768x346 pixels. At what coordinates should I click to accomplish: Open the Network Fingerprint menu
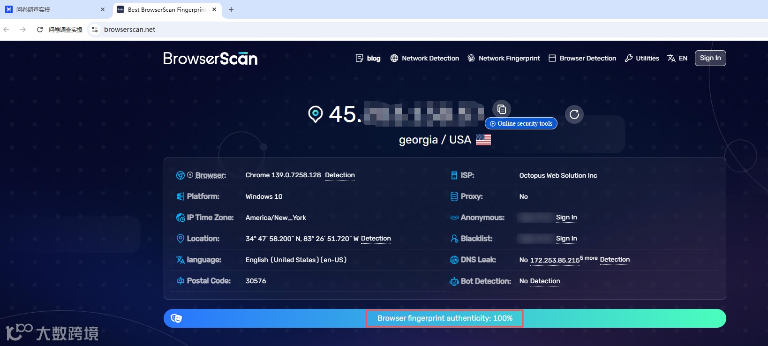click(x=504, y=58)
